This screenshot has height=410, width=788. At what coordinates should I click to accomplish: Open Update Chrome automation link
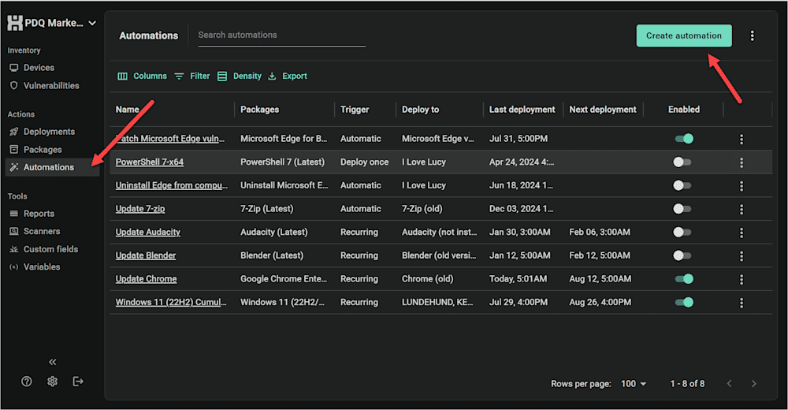pyautogui.click(x=147, y=278)
